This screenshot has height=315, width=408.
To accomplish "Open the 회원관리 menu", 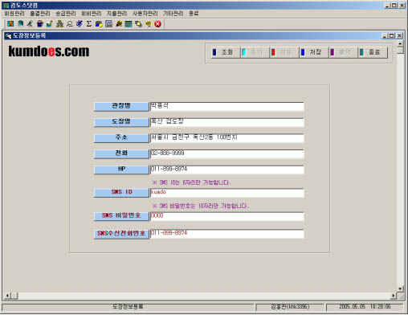I will [14, 14].
